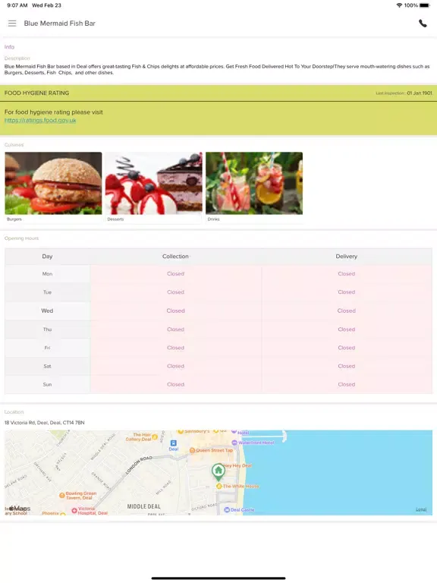Screen dimensions: 437x583
Task: Click the Tue row label
Action: pyautogui.click(x=47, y=292)
